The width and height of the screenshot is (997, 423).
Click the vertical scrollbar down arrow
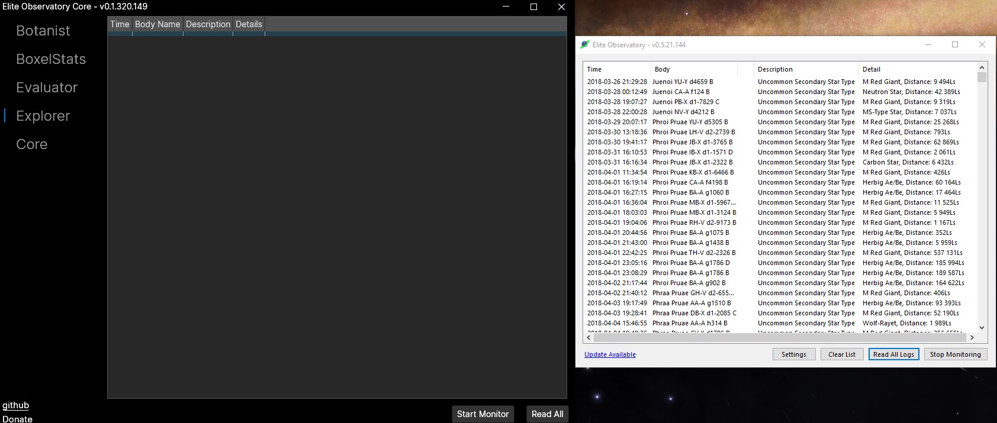(x=982, y=327)
